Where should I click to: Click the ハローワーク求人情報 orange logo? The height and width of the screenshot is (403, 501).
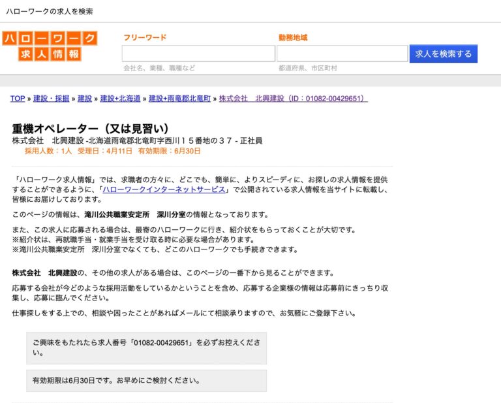(x=50, y=46)
